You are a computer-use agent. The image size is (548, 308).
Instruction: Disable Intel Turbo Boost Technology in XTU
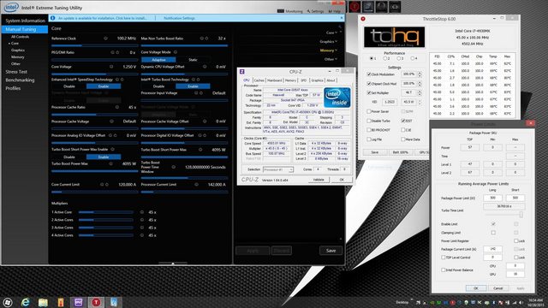[158, 86]
